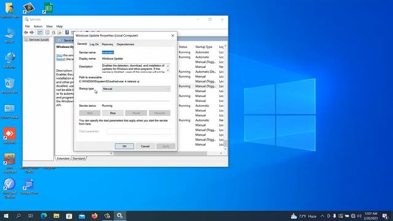Image resolution: width=393 pixels, height=221 pixels.
Task: Click the description box scroll-up arrow
Action: [168, 66]
